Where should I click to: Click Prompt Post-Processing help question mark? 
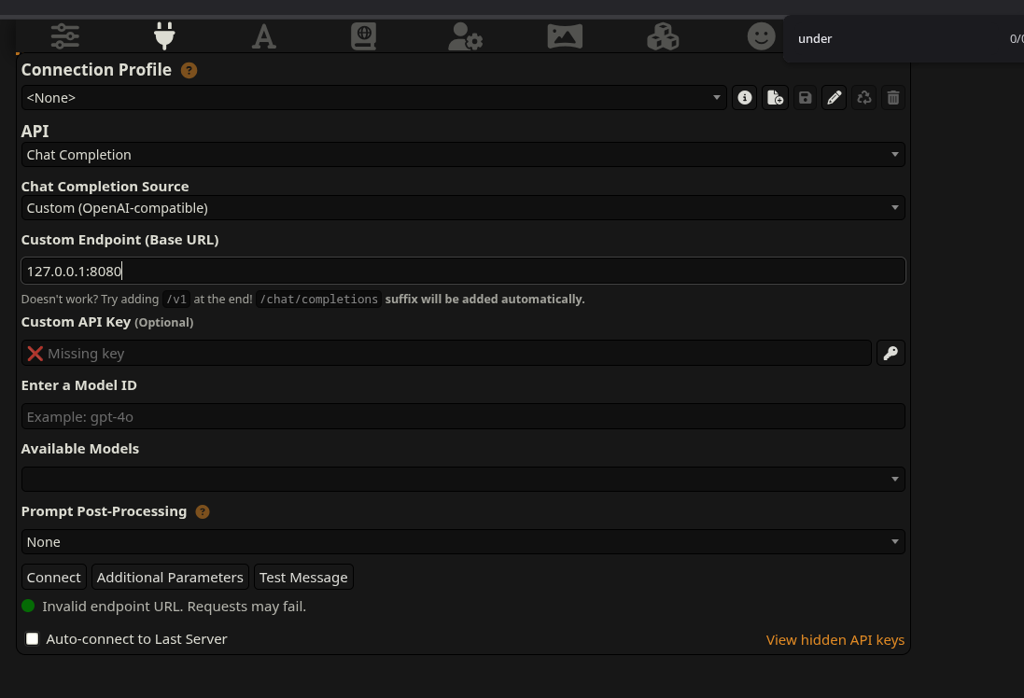coord(203,512)
